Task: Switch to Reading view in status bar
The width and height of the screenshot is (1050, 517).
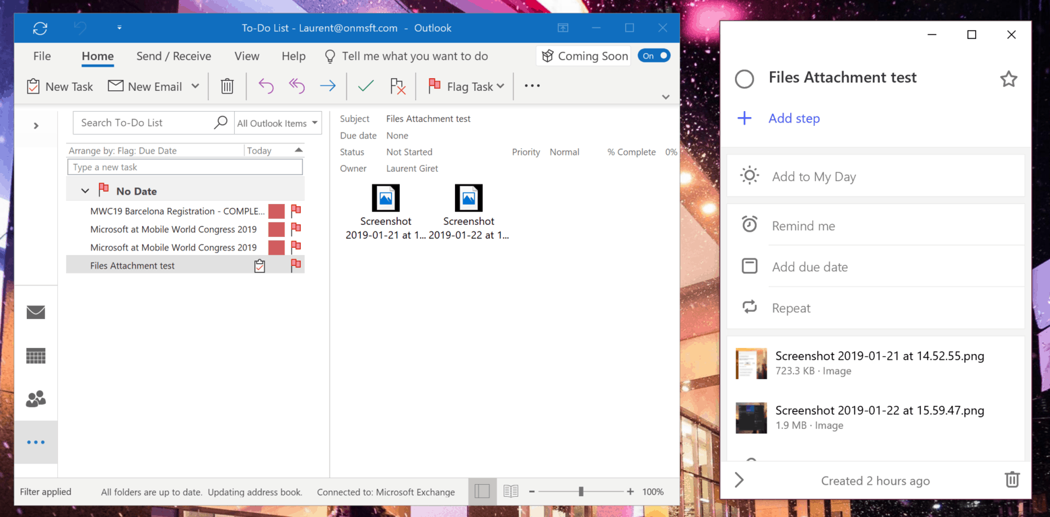Action: 511,491
